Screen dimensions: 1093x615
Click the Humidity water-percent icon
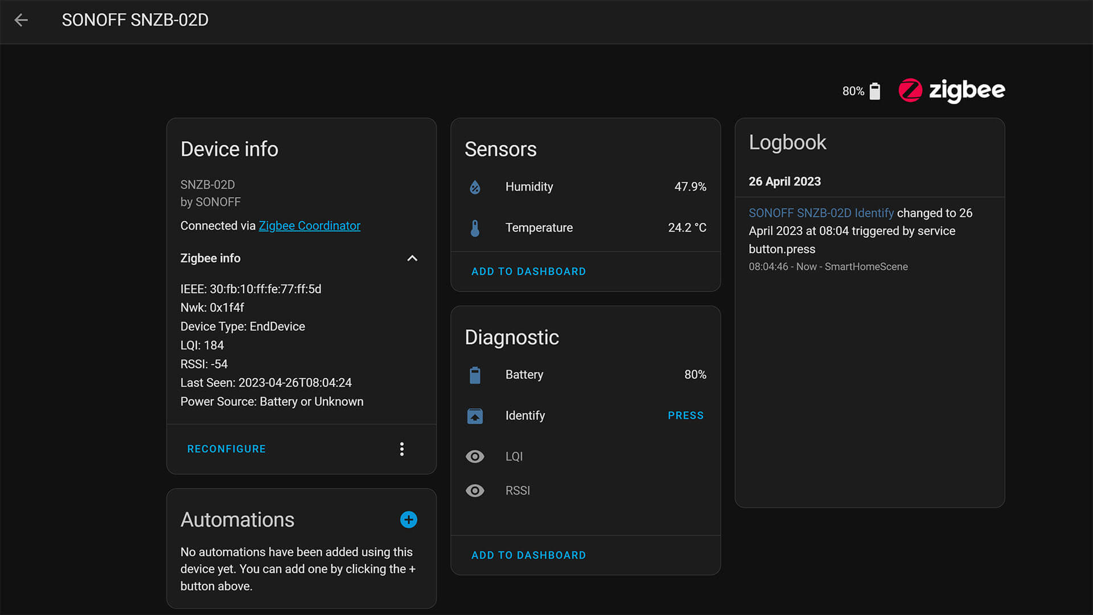[475, 187]
